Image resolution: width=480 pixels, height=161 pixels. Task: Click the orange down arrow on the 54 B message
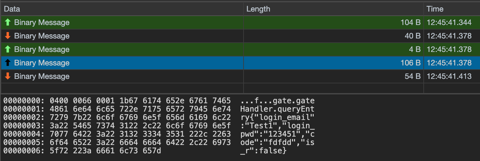tap(8, 76)
